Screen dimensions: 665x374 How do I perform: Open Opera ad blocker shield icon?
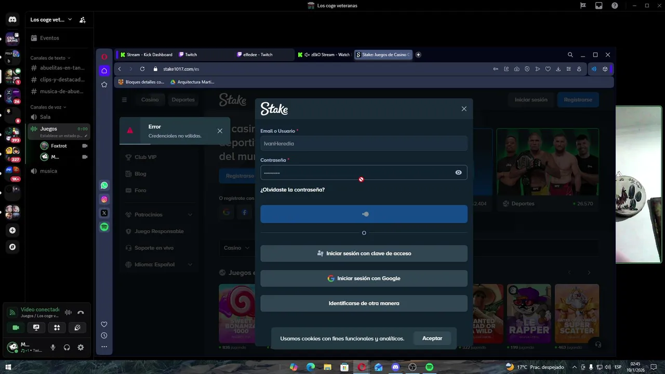pyautogui.click(x=527, y=69)
